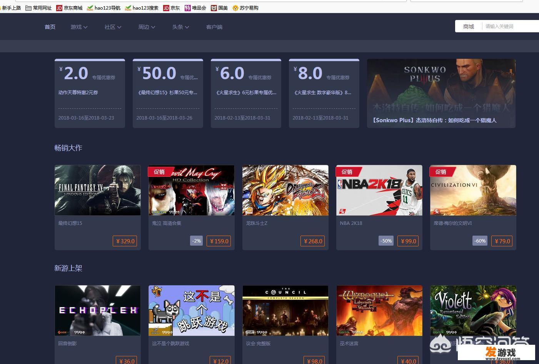Open the 这不是个跳跃游戏 cover image

tap(192, 311)
